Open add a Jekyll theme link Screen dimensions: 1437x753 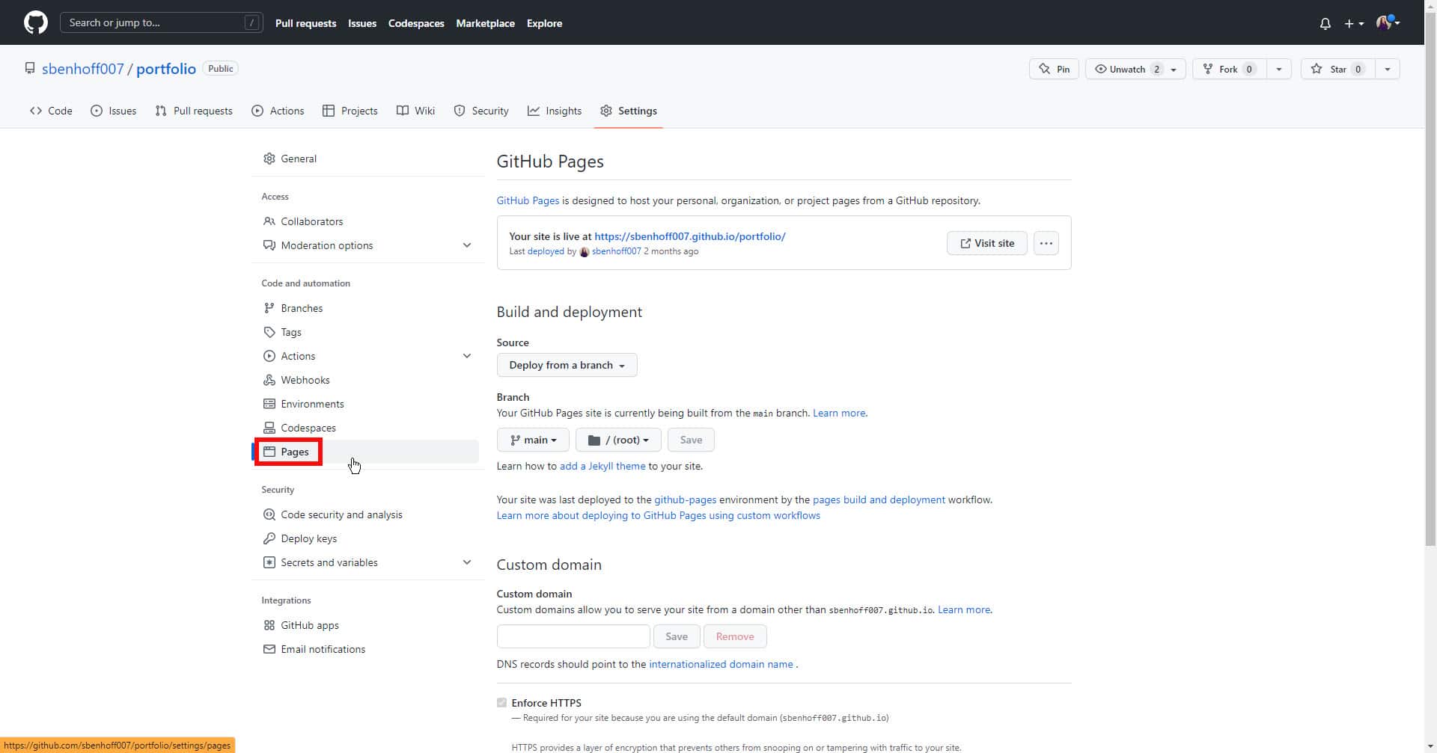pos(602,466)
